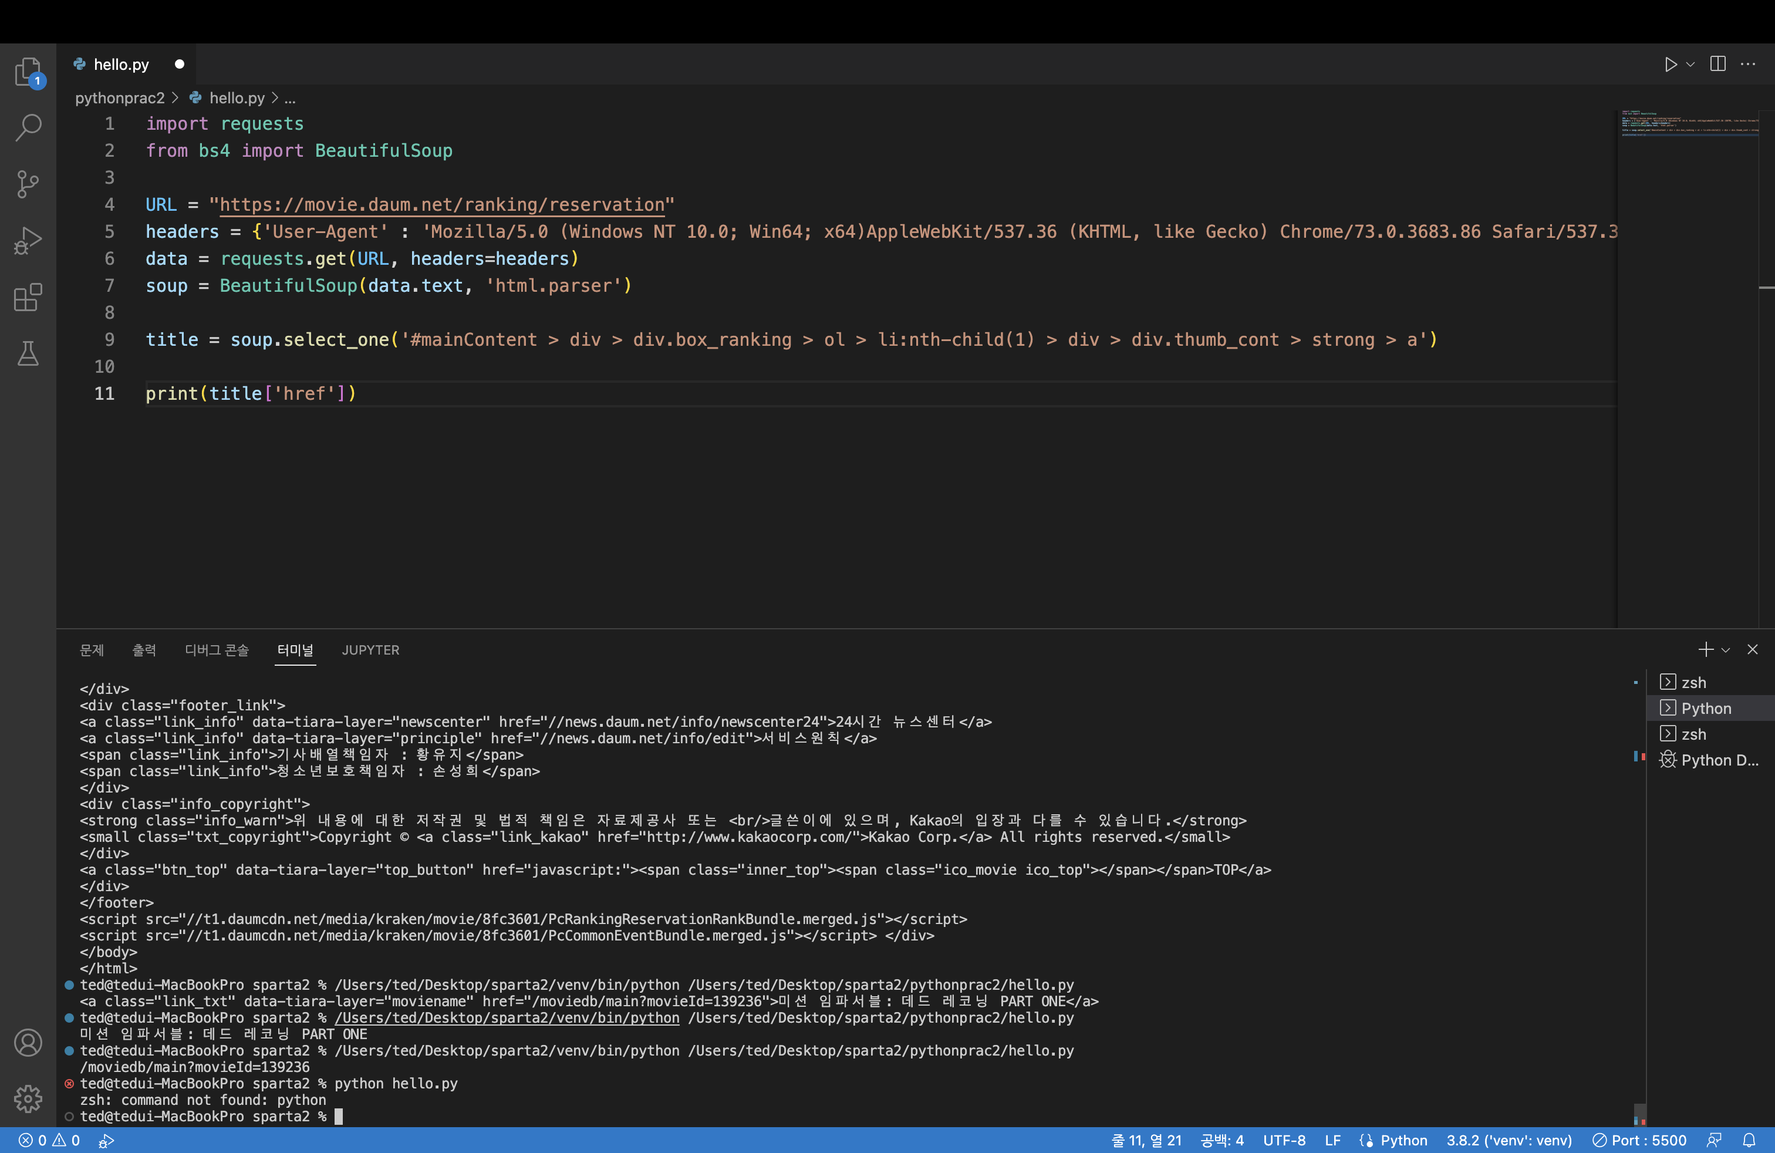The height and width of the screenshot is (1153, 1775).
Task: Click Port : 5500 Live Server button
Action: click(1639, 1140)
